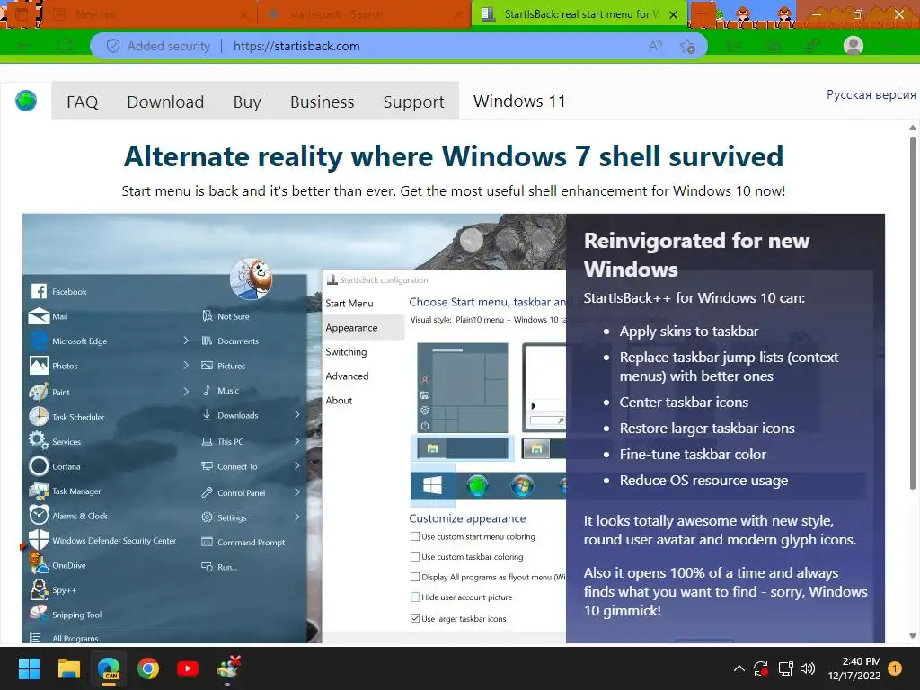Click the Snipping Tool icon
The height and width of the screenshot is (690, 920).
(x=39, y=614)
